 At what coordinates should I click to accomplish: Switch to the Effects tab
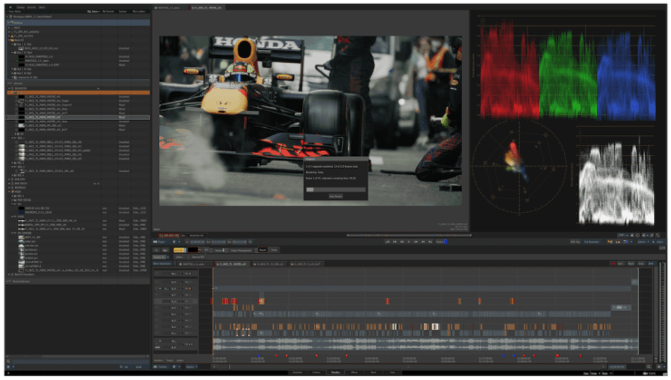pos(355,372)
